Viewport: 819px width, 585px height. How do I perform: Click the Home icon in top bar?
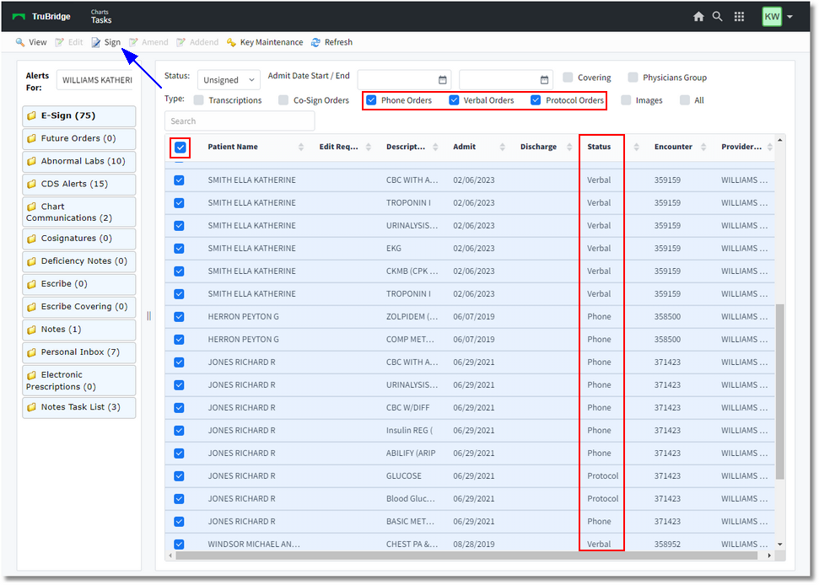pyautogui.click(x=698, y=17)
